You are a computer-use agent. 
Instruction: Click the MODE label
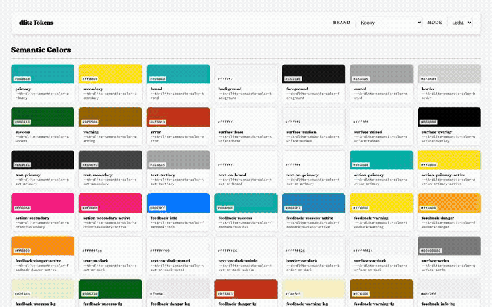click(x=434, y=23)
